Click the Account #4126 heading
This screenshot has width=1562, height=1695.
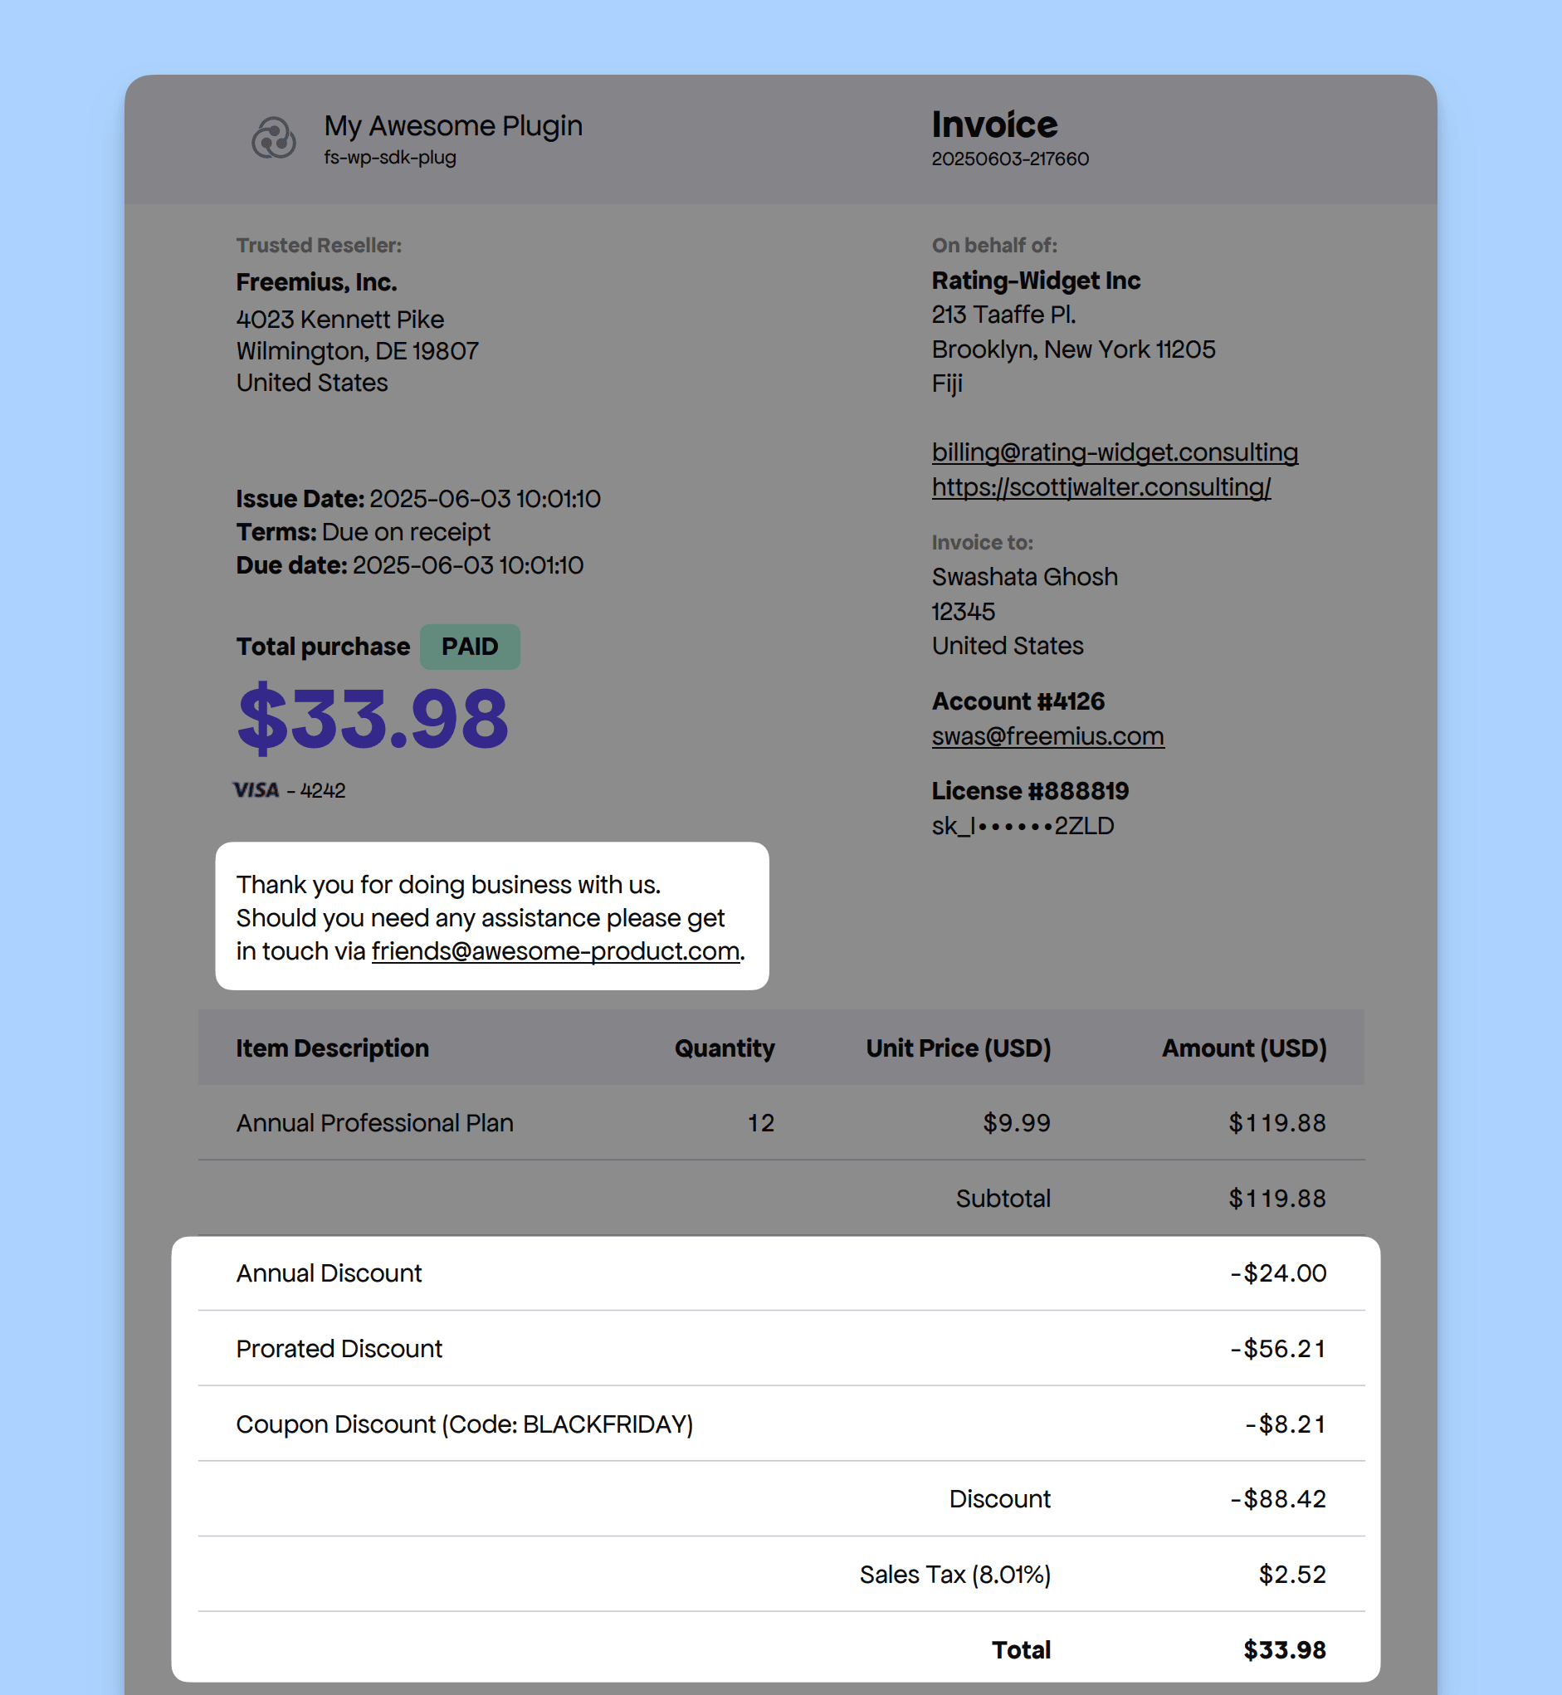tap(1018, 701)
